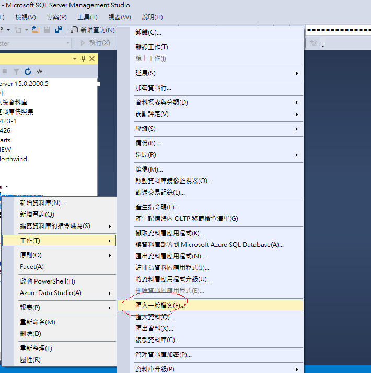
Task: Select 刪除(D) delete entry
Action: point(59,334)
